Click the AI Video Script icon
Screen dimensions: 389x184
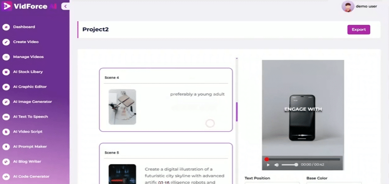(6, 132)
